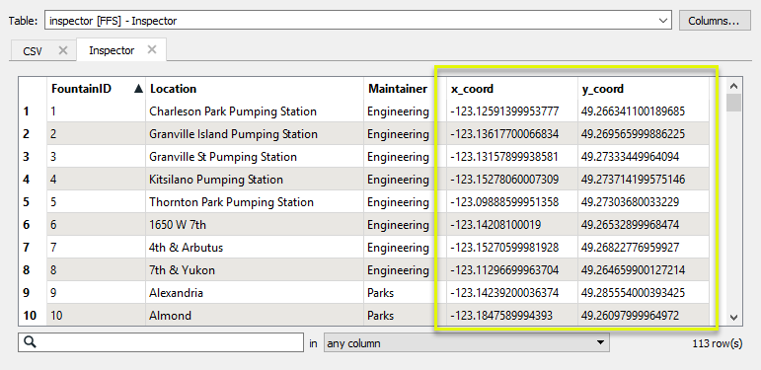Open the Columns… dialog button

click(714, 21)
